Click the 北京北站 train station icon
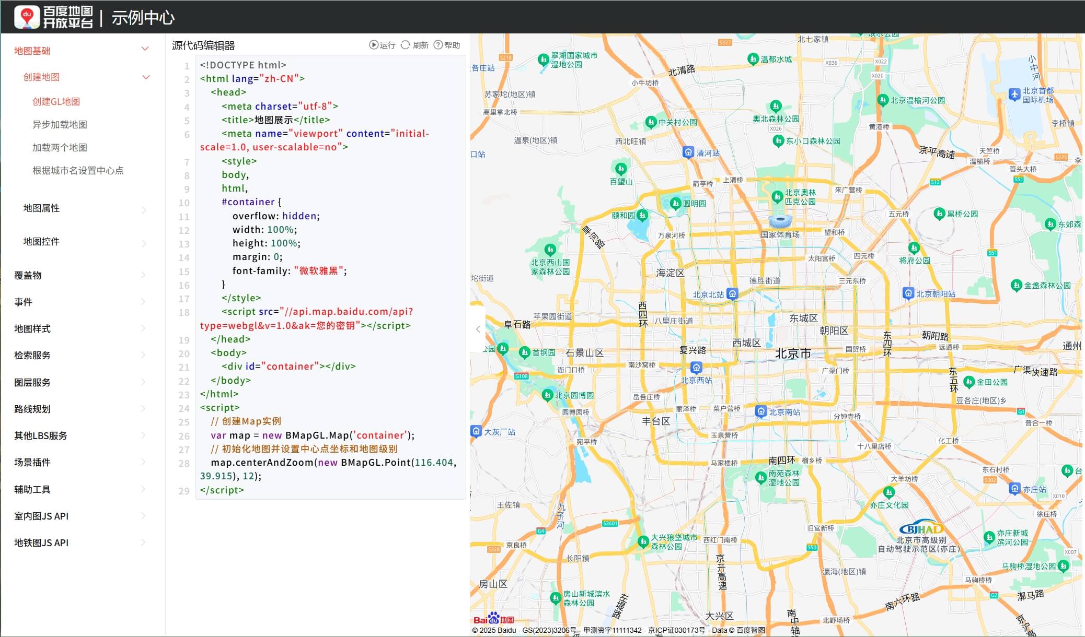The height and width of the screenshot is (637, 1085). point(732,294)
